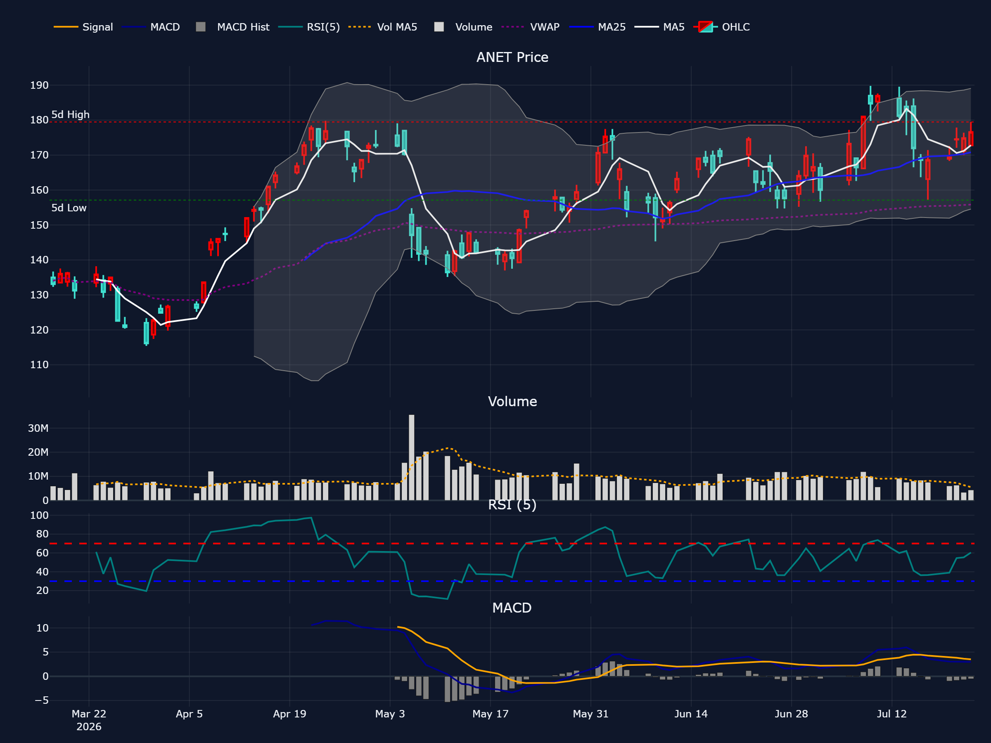Screen dimensions: 991x743
Task: Click the 5 label on MACD axis
Action: (46, 652)
